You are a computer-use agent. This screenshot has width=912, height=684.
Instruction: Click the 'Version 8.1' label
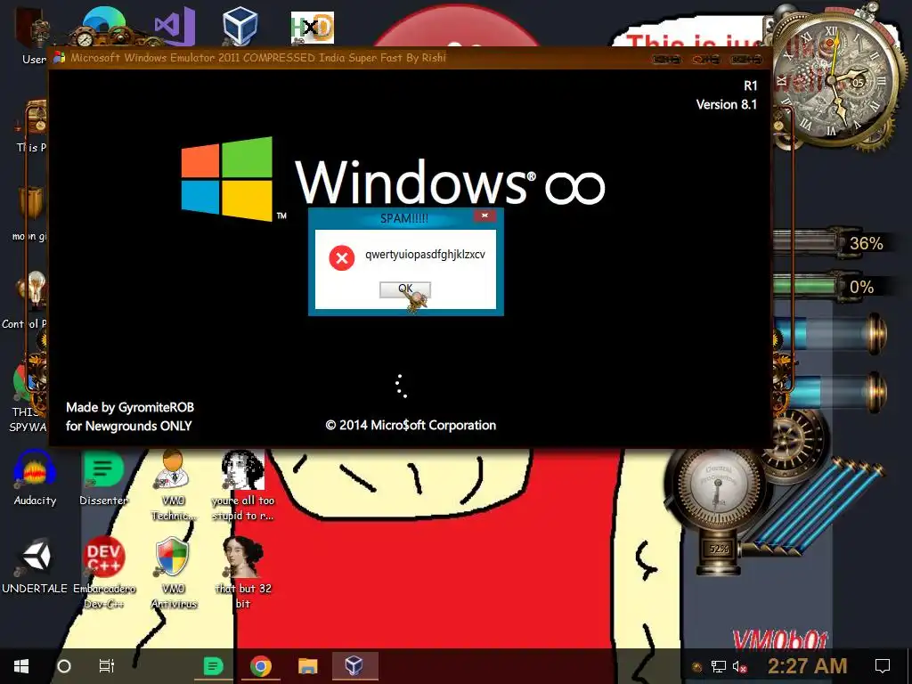(727, 105)
